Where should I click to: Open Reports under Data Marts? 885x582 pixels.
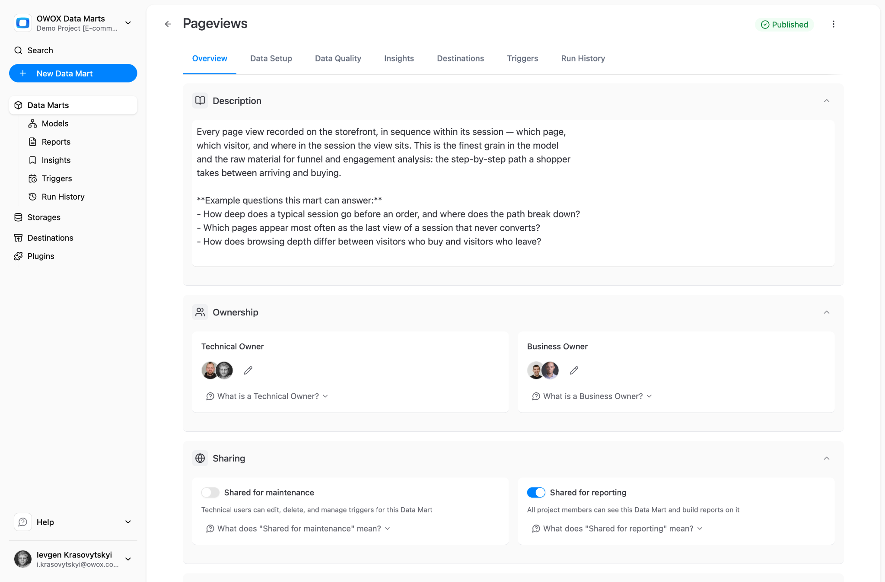[56, 142]
